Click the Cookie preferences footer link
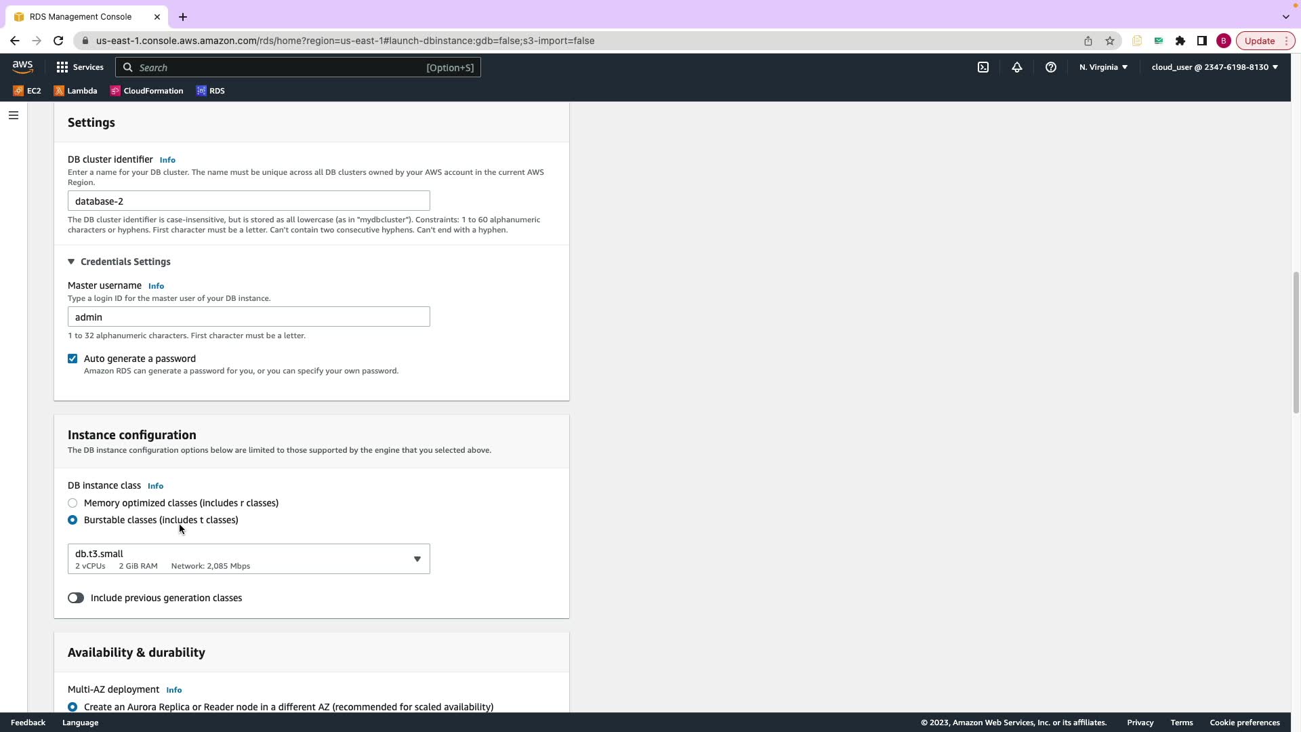 pos(1244,723)
